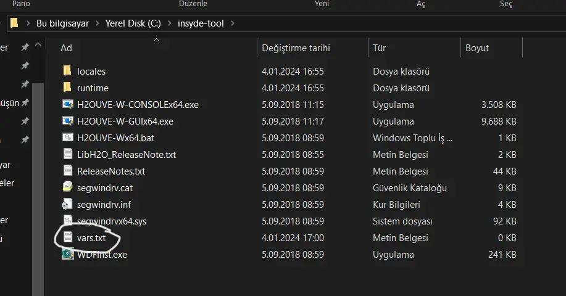Screen dimensions: 566x296
Task: Select the file name segwindrv.cat
Action: coord(105,188)
